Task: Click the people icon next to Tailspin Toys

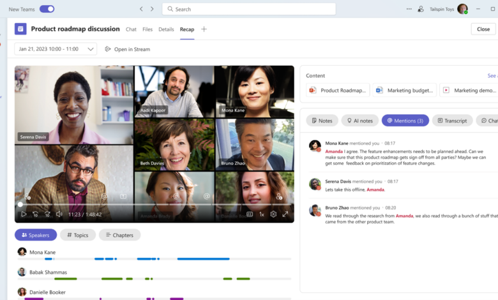Action: coord(421,9)
